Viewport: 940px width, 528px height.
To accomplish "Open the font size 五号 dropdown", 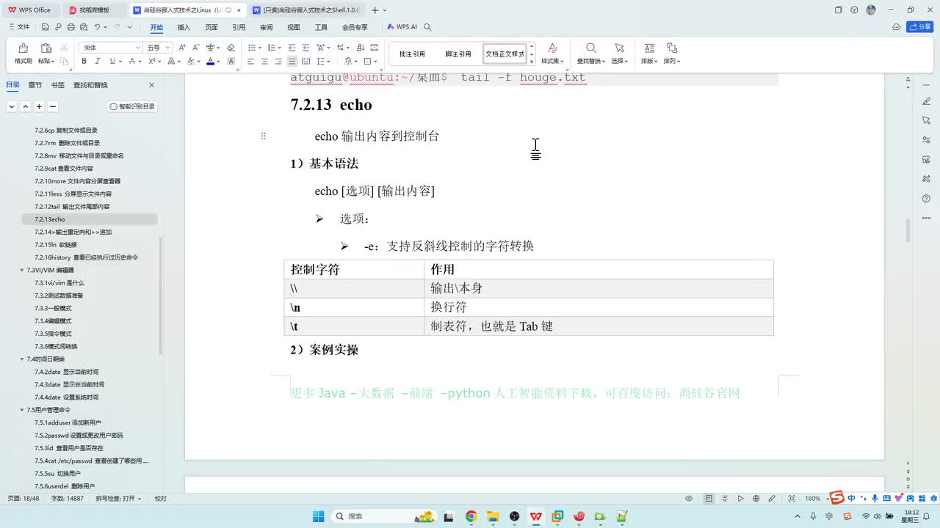I will tap(168, 47).
